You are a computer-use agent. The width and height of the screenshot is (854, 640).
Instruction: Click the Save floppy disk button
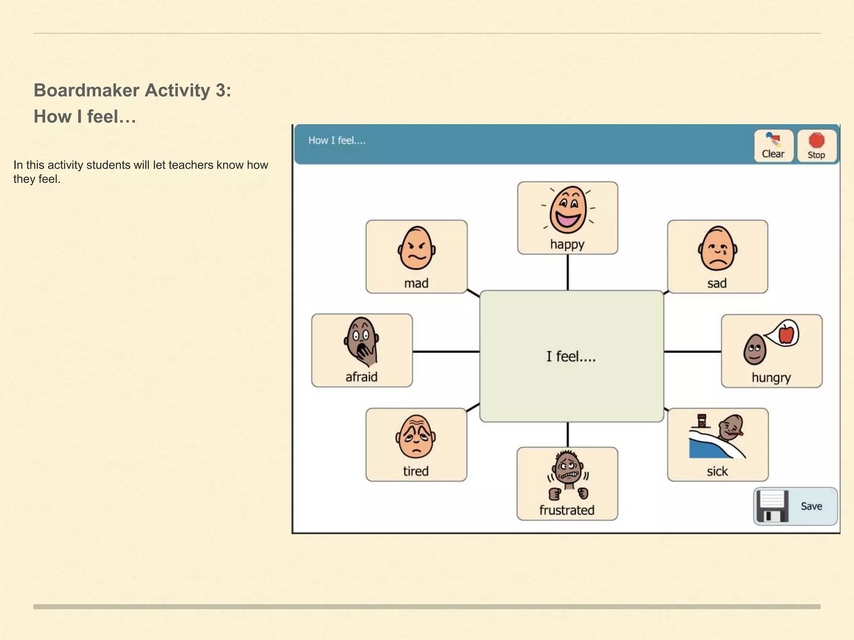[x=795, y=506]
